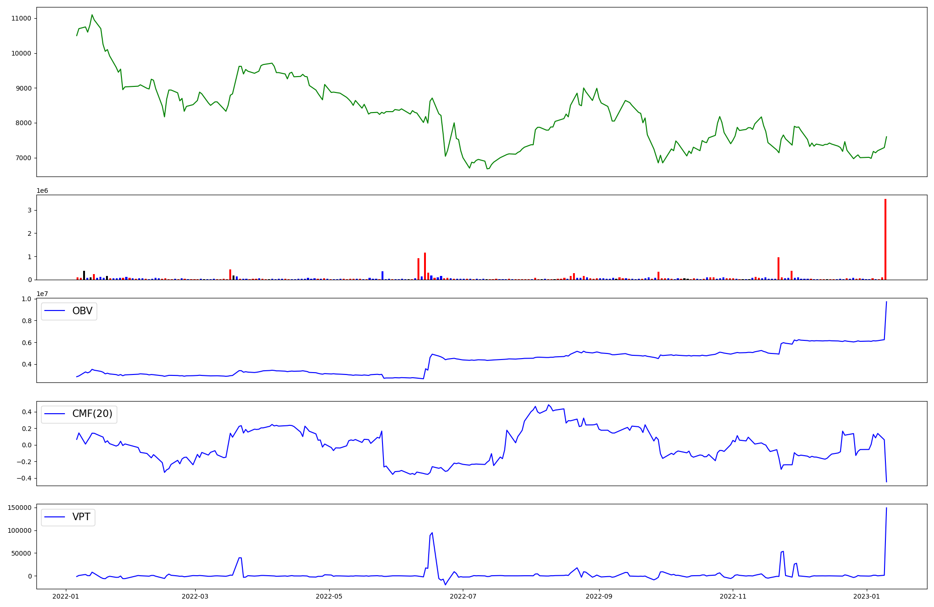Click the 2022-03 date tick label
This screenshot has width=934, height=607.
point(195,596)
